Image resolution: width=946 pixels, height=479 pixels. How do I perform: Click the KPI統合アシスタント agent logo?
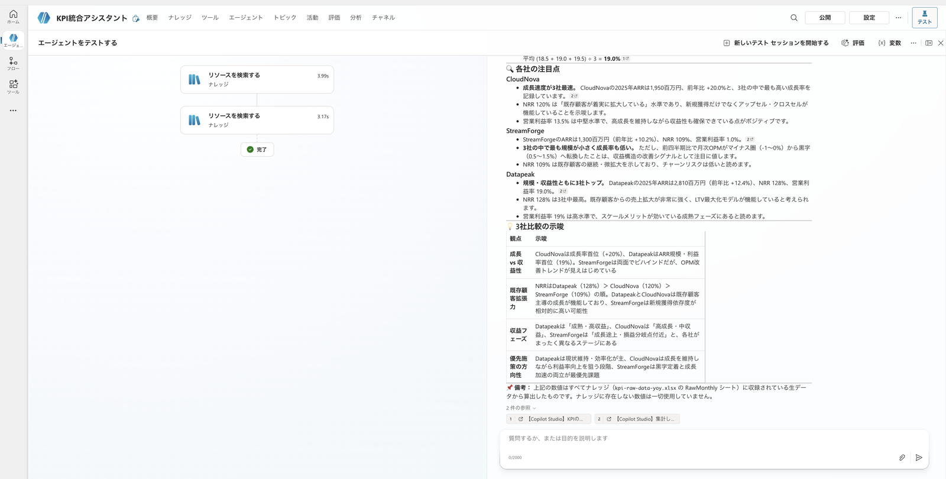pos(44,18)
